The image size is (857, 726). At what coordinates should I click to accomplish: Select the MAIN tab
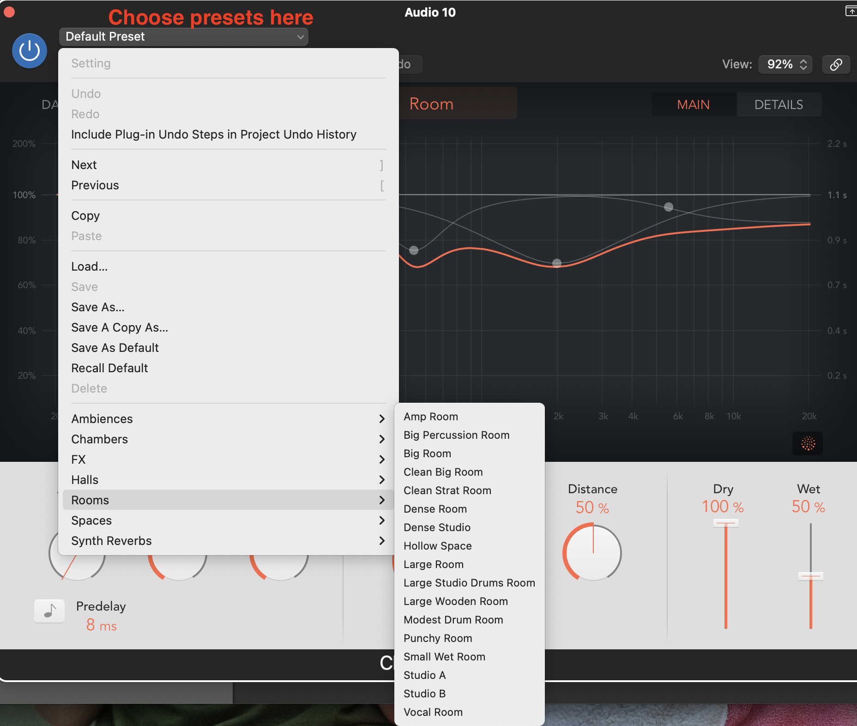click(693, 105)
